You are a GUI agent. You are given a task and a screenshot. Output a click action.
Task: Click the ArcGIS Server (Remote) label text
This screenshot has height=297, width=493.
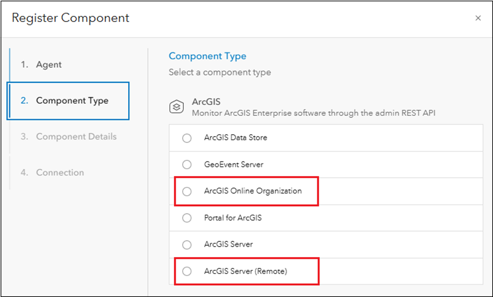[245, 271]
